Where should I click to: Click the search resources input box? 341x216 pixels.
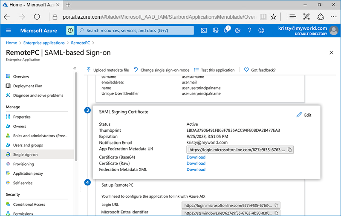point(136,31)
